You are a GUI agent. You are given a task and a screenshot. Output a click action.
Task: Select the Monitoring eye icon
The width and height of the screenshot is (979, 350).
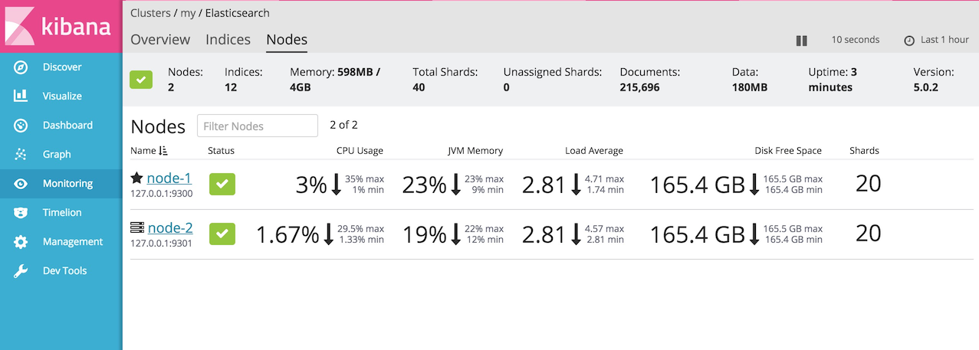pyautogui.click(x=21, y=184)
